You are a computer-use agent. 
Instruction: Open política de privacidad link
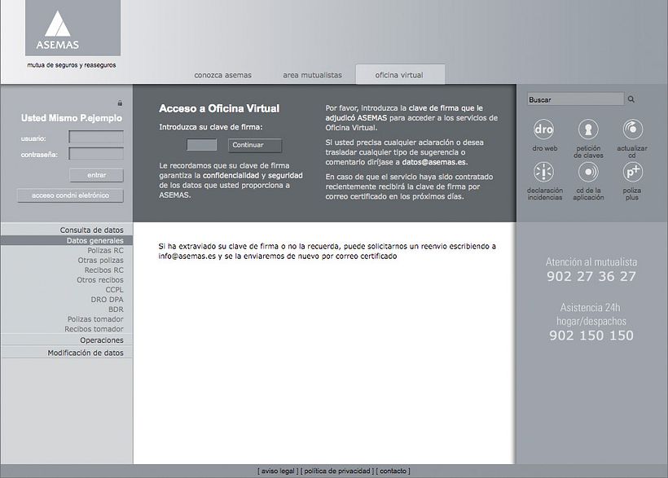337,471
